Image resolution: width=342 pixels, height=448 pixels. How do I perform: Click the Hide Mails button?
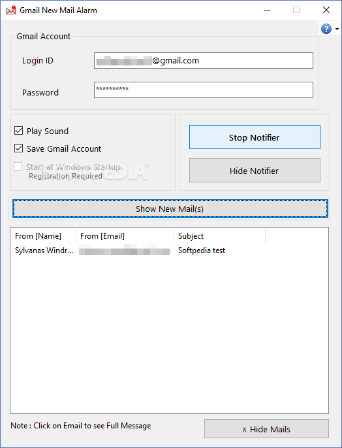[x=266, y=429]
